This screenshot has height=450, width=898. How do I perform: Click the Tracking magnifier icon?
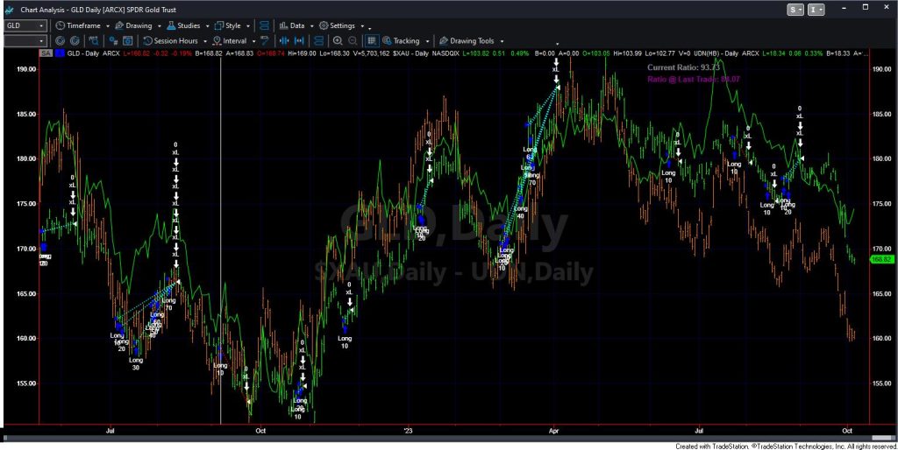pyautogui.click(x=387, y=41)
